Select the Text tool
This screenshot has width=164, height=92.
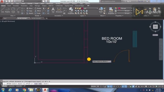53,10
